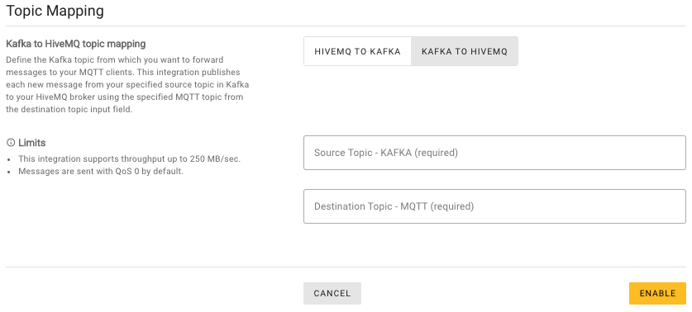Viewport: 692px width, 312px height.
Task: Click the yellow Enable button
Action: click(657, 293)
